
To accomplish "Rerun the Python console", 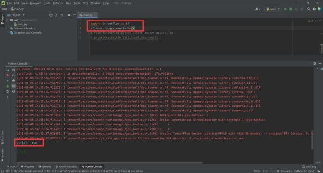I will pyautogui.click(x=7, y=70).
